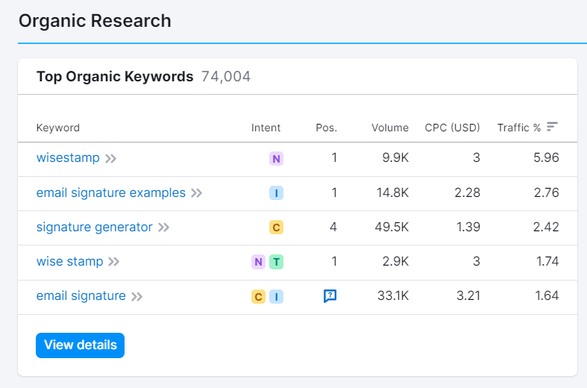Click the SERP feature icon in email signature row
Image resolution: width=587 pixels, height=388 pixels.
tap(330, 296)
